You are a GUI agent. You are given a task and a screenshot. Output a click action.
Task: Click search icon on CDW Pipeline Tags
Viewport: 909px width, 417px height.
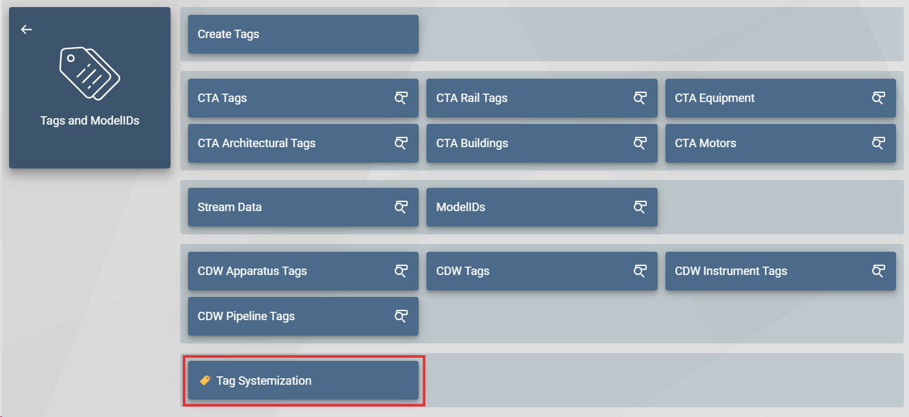[401, 316]
